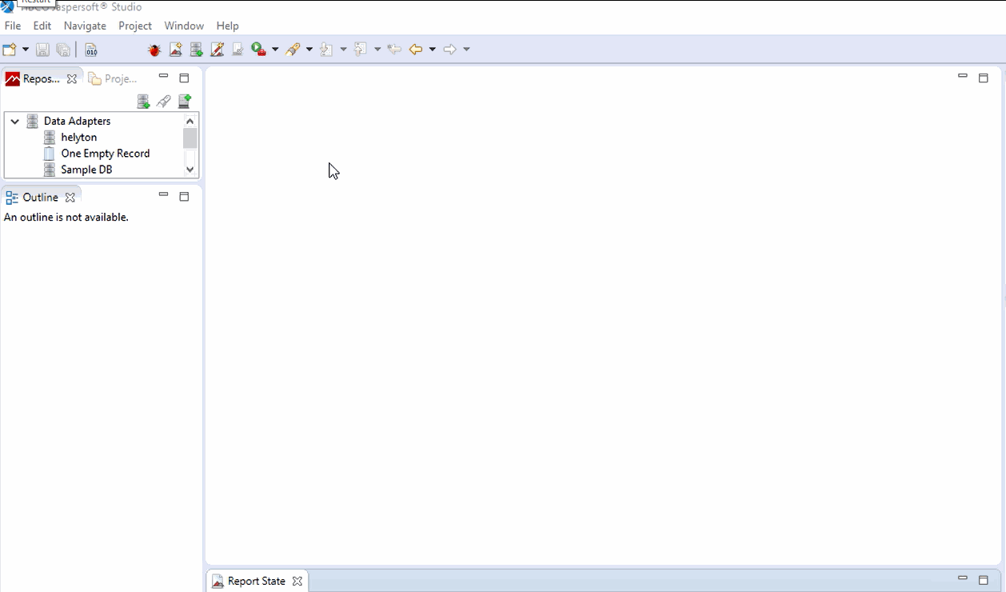Click the Save icon in toolbar
1006x592 pixels.
43,50
